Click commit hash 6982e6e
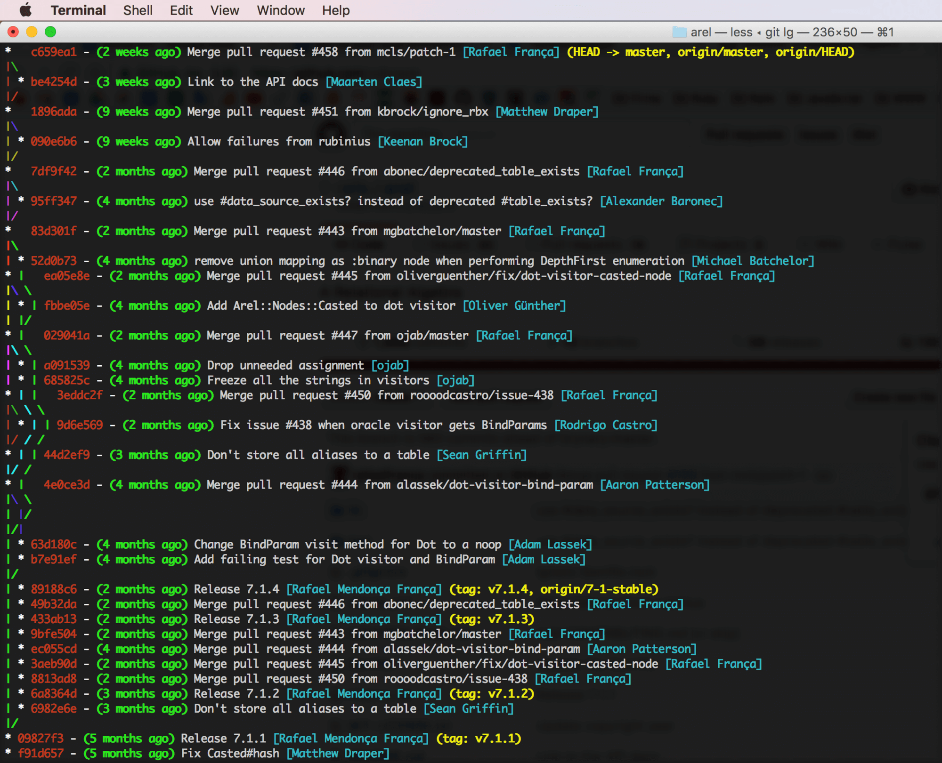The width and height of the screenshot is (942, 763). 54,709
